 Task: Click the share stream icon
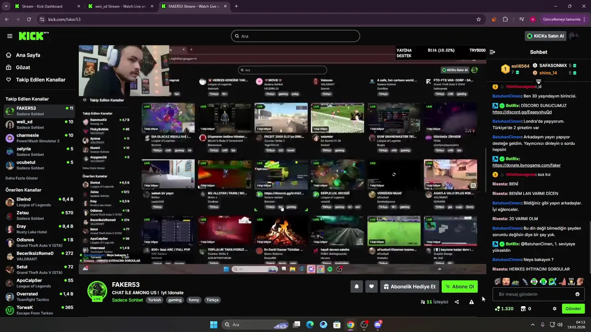457,302
